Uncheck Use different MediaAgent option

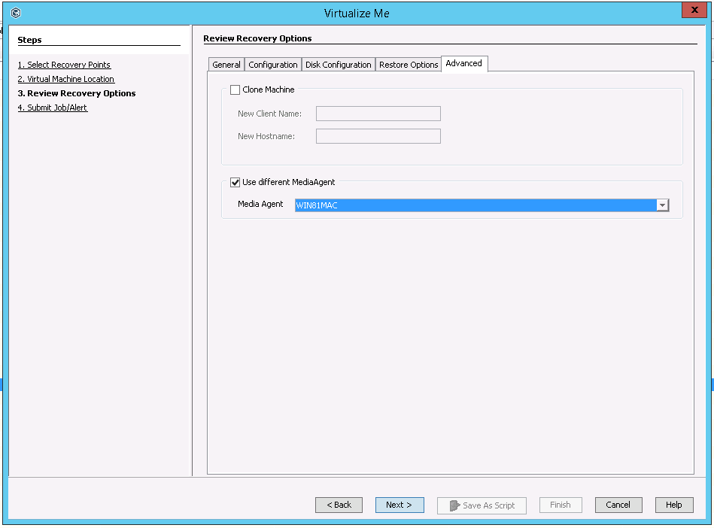coord(235,182)
